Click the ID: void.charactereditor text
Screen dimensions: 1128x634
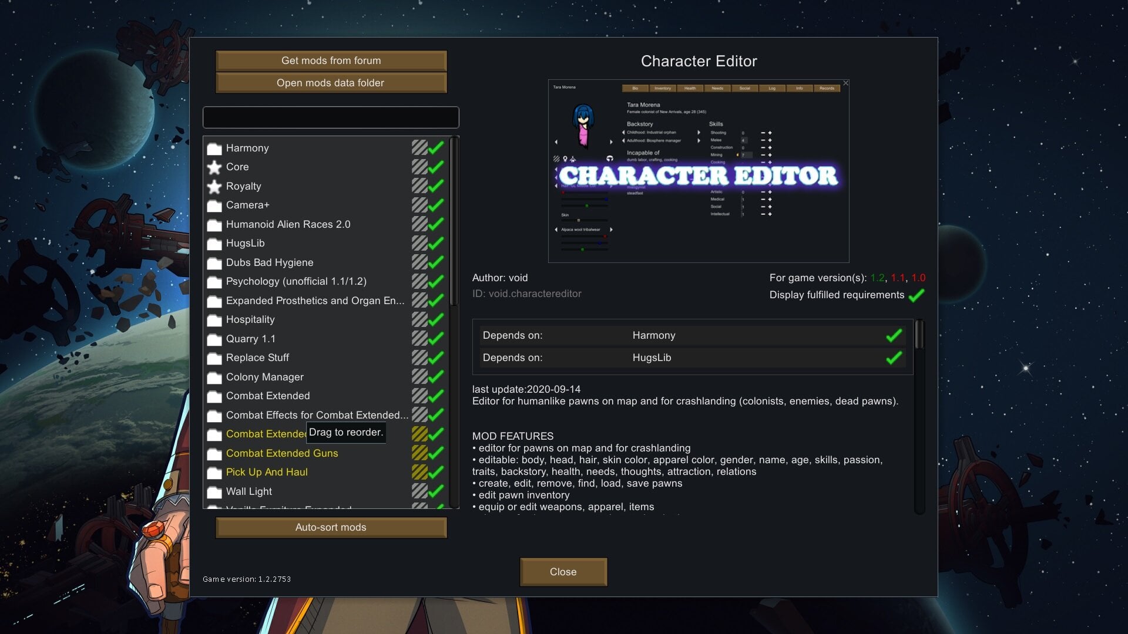coord(527,294)
